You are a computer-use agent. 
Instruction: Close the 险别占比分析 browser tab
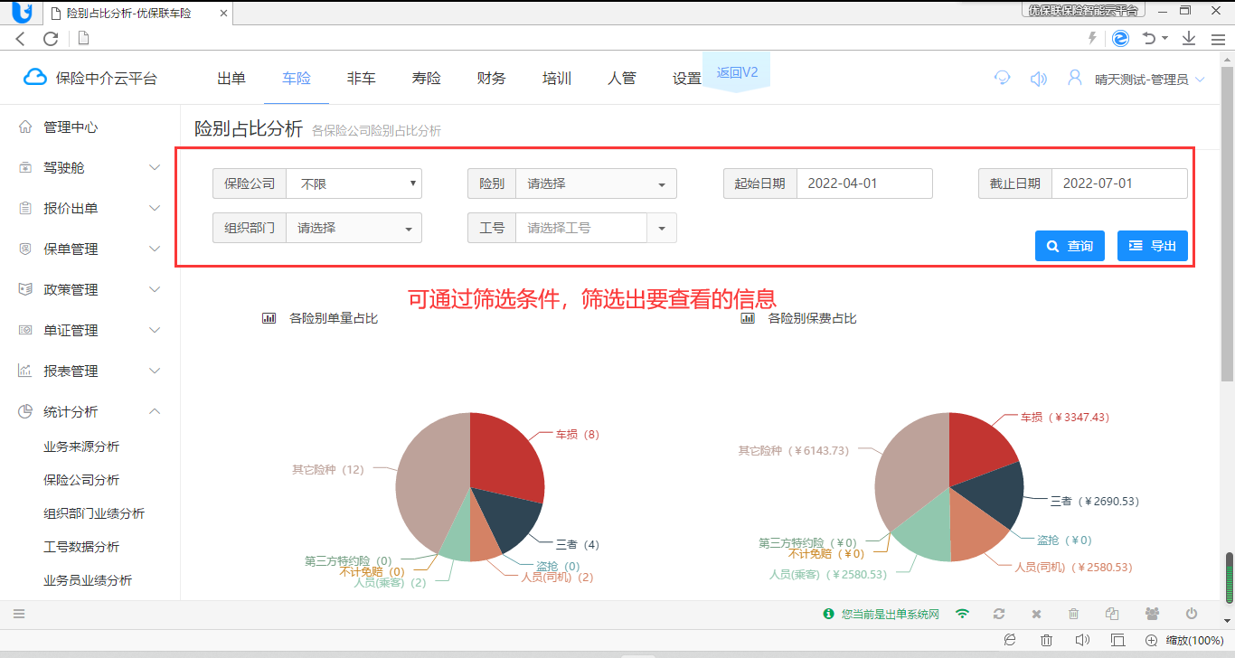pos(224,14)
